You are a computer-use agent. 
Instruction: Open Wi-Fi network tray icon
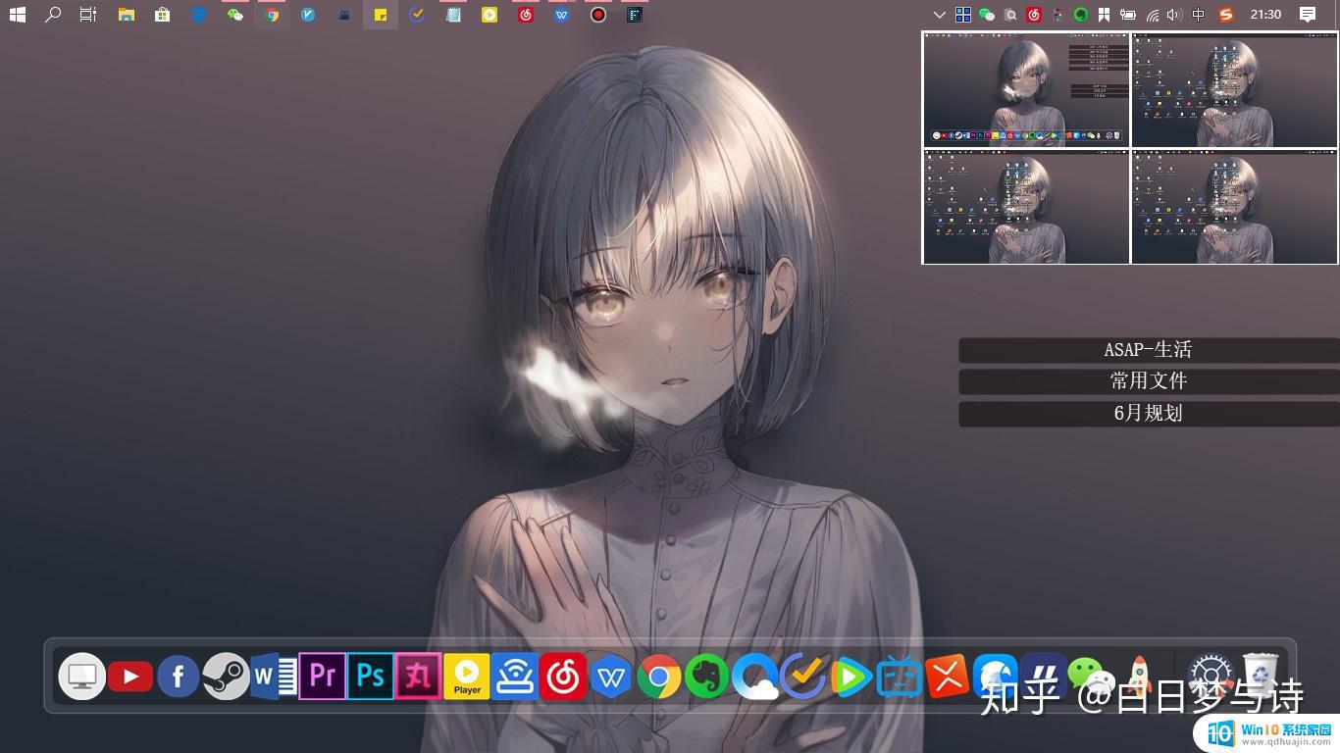(x=1152, y=15)
